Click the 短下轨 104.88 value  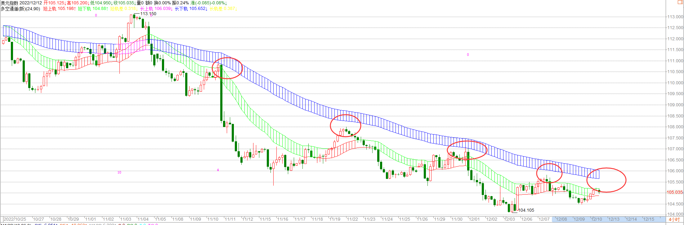pyautogui.click(x=93, y=8)
